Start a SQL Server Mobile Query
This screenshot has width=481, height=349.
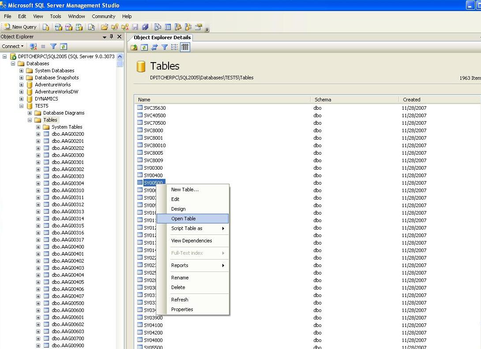(x=91, y=27)
